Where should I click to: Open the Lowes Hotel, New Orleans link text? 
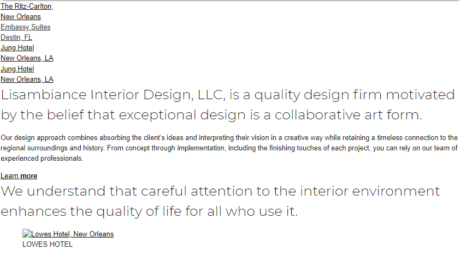point(73,234)
